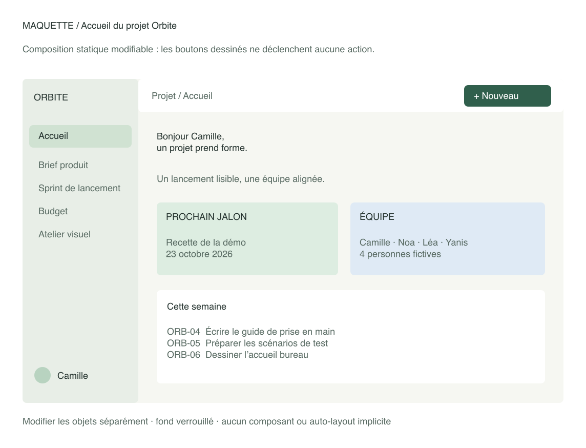
Task: Go to Sprint de lancement
Action: click(x=79, y=188)
